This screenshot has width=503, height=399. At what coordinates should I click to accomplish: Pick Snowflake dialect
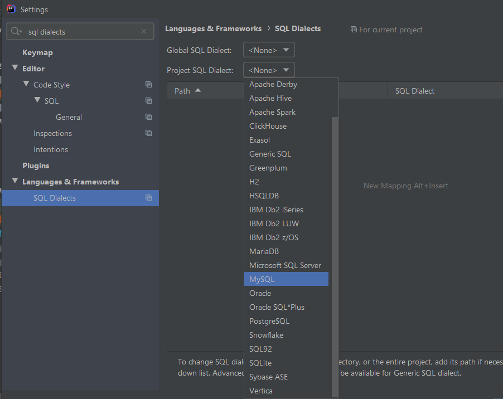click(286, 335)
